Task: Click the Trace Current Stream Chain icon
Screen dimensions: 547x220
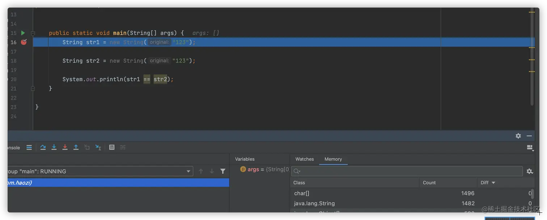Action: 123,147
